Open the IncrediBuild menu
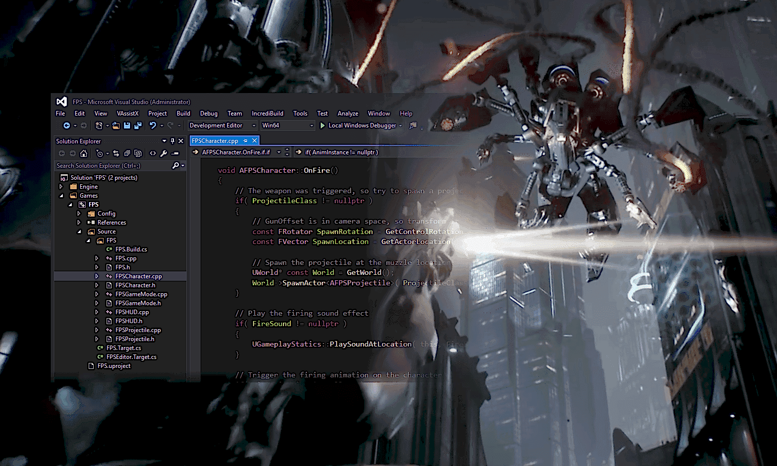Viewport: 777px width, 466px height. tap(267, 114)
